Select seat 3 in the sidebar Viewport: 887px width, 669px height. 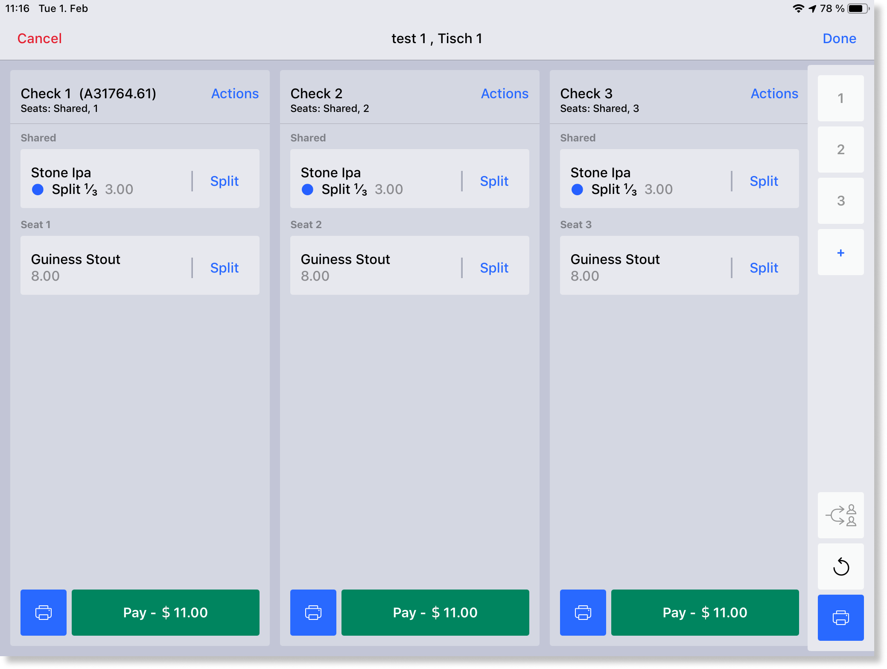[840, 201]
